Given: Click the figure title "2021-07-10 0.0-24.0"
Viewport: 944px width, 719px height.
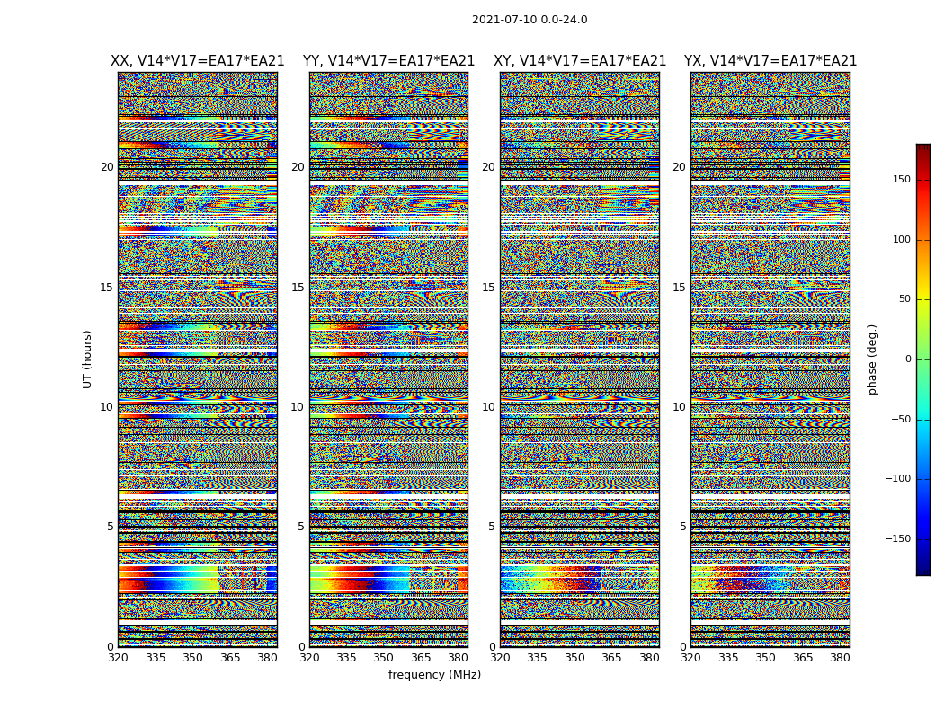Looking at the screenshot, I should point(530,20).
